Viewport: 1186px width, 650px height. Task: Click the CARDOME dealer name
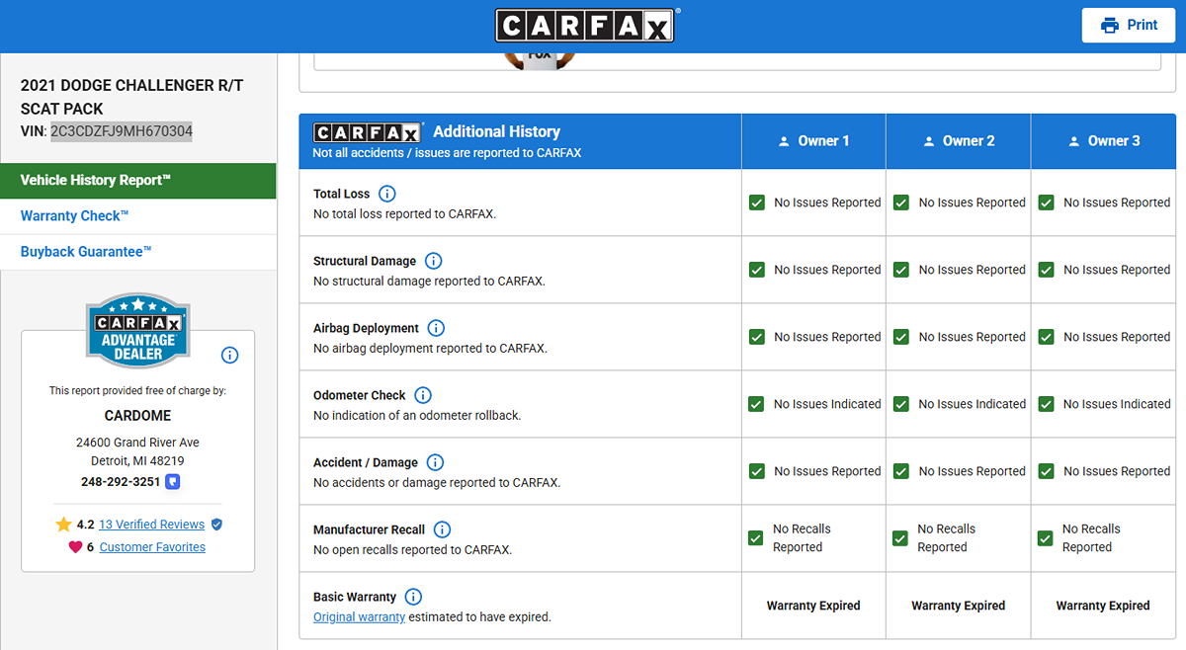138,416
